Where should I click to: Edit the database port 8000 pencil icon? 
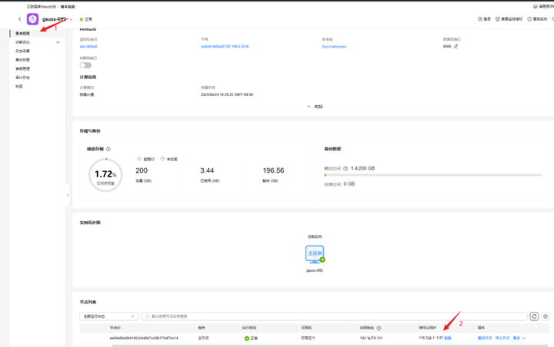click(x=456, y=46)
